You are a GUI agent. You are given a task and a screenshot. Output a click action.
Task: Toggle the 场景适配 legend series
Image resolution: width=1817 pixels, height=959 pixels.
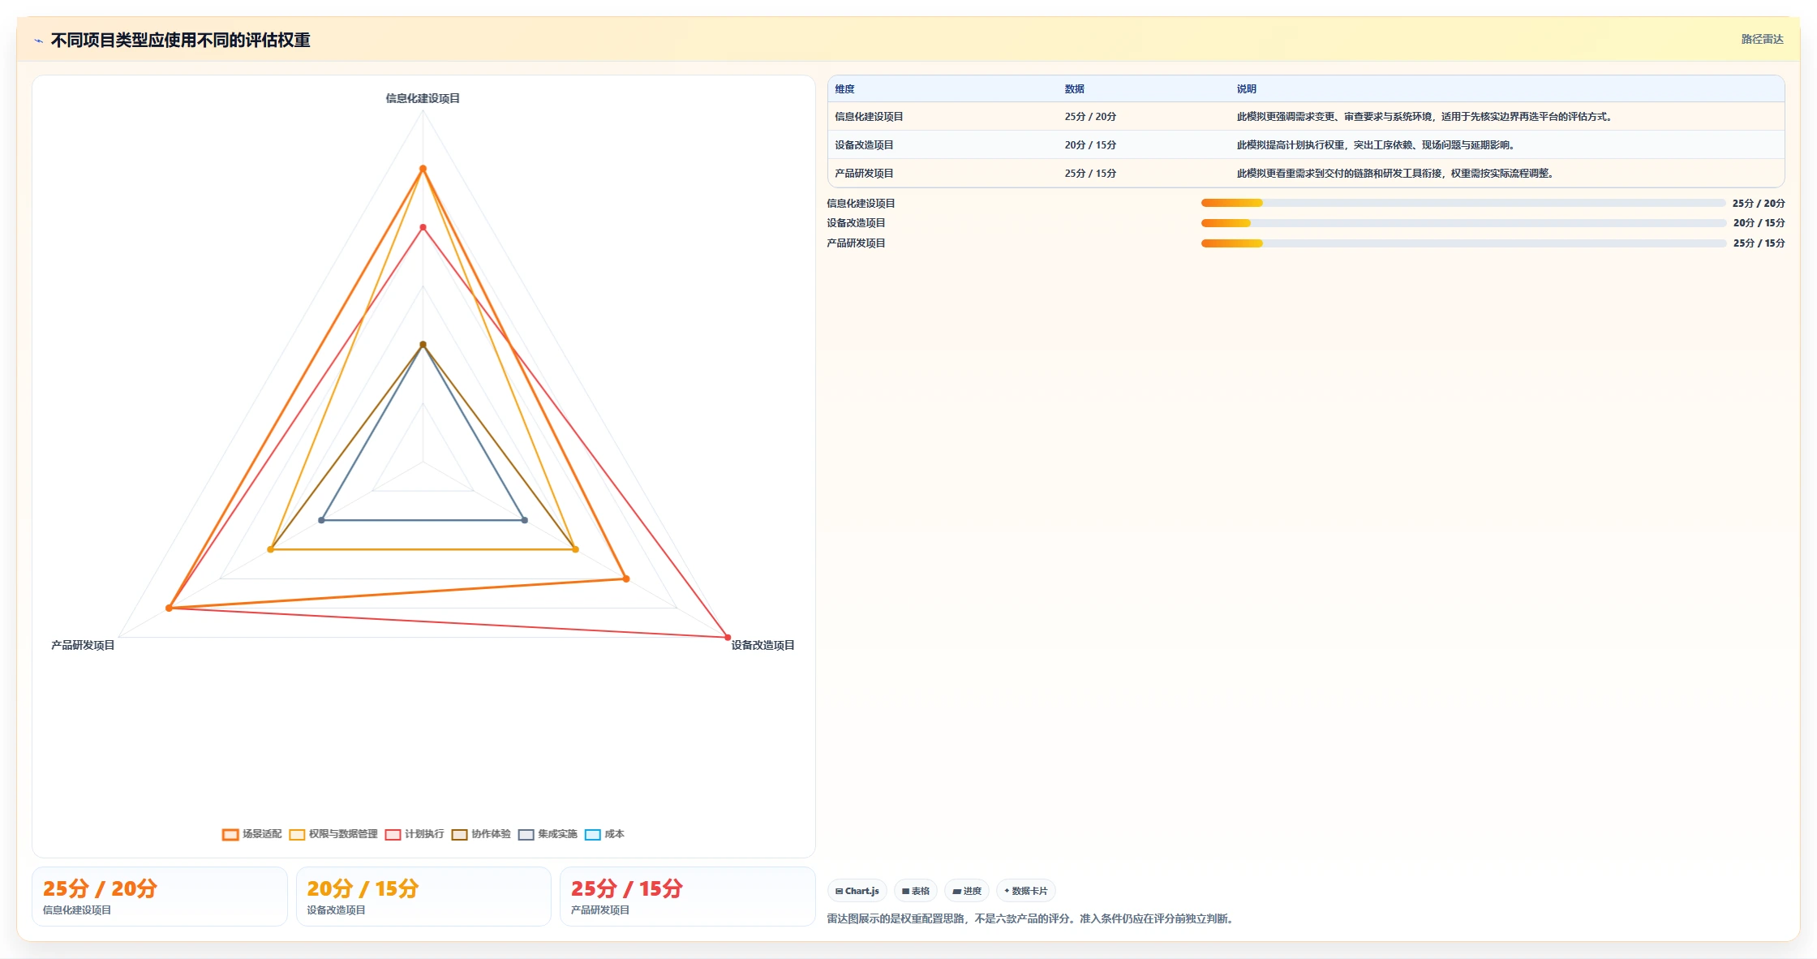click(252, 834)
